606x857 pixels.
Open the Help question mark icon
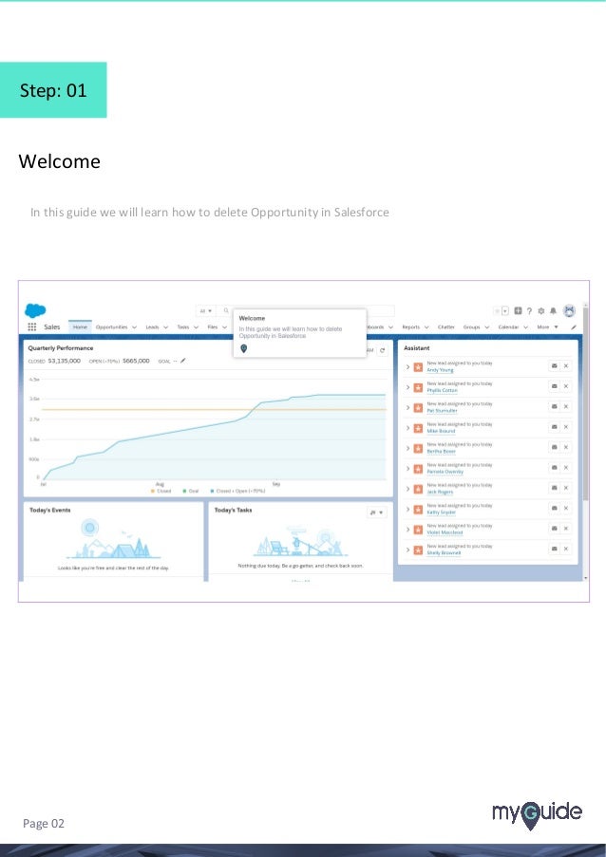529,311
